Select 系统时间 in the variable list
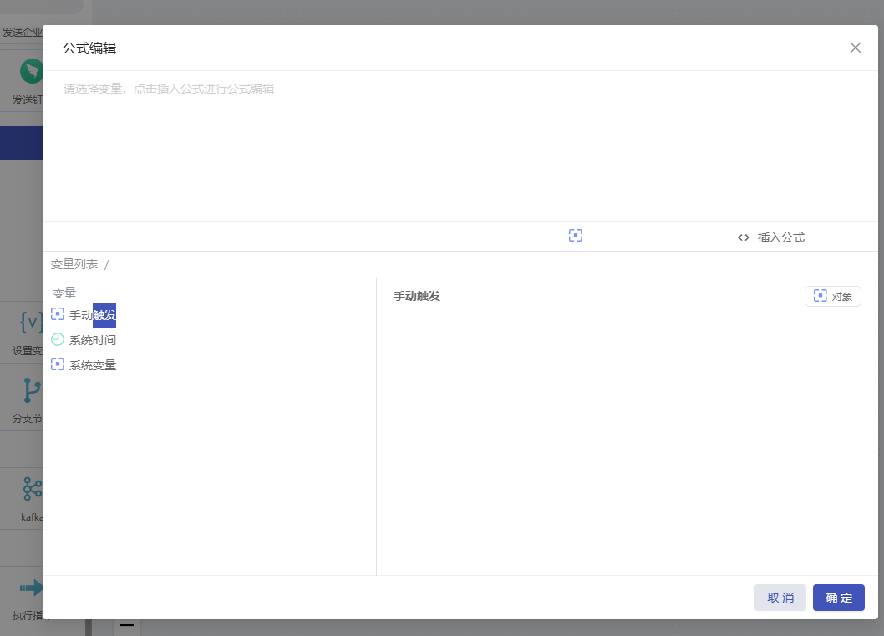The image size is (884, 636). 93,340
